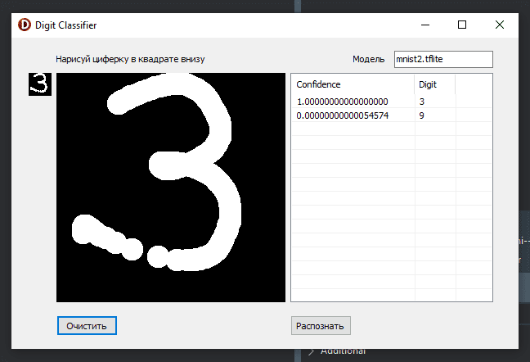Sort by the Digit column header
Screen dimensions: 530x362
coord(434,84)
